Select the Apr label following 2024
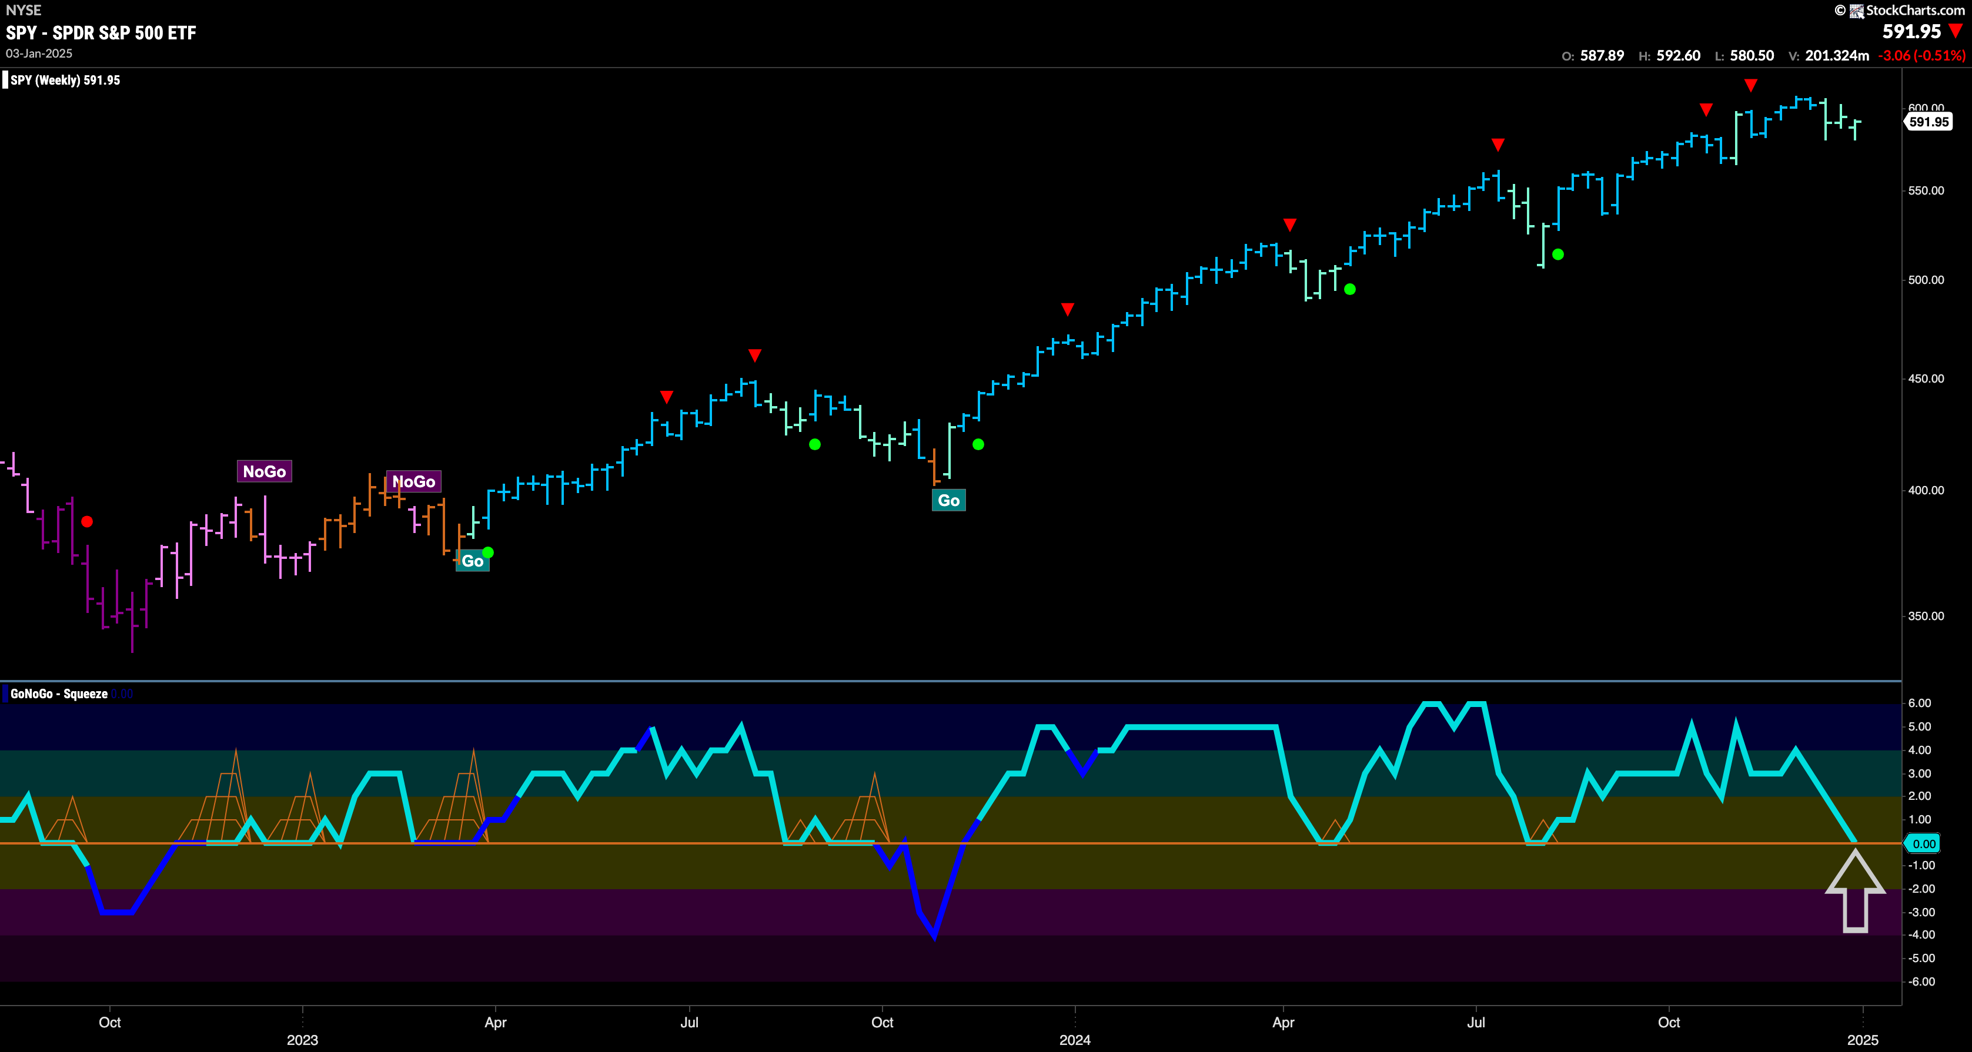Image resolution: width=1972 pixels, height=1052 pixels. click(x=1283, y=1022)
